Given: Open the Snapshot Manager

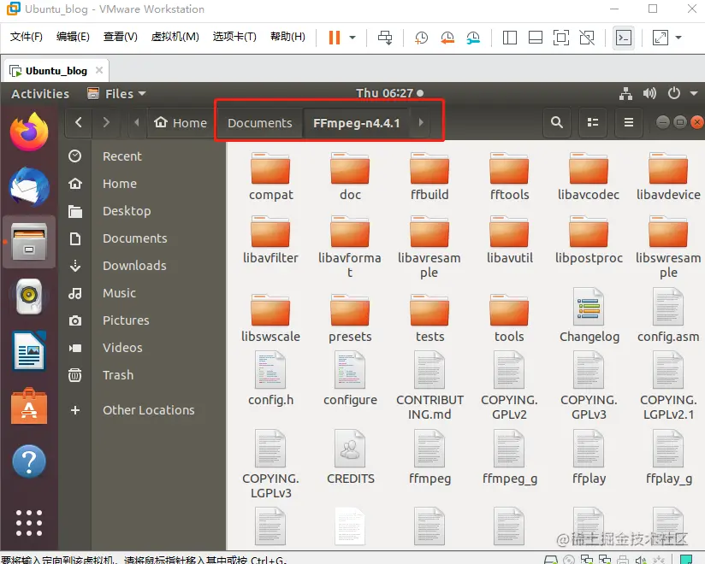Looking at the screenshot, I should point(472,37).
